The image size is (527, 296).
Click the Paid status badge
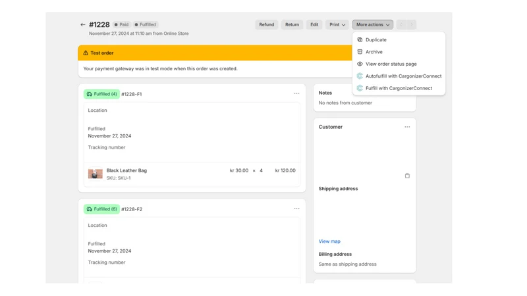pos(121,24)
